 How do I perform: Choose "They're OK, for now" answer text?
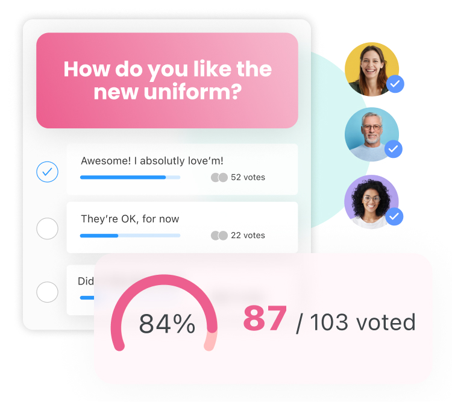(130, 219)
